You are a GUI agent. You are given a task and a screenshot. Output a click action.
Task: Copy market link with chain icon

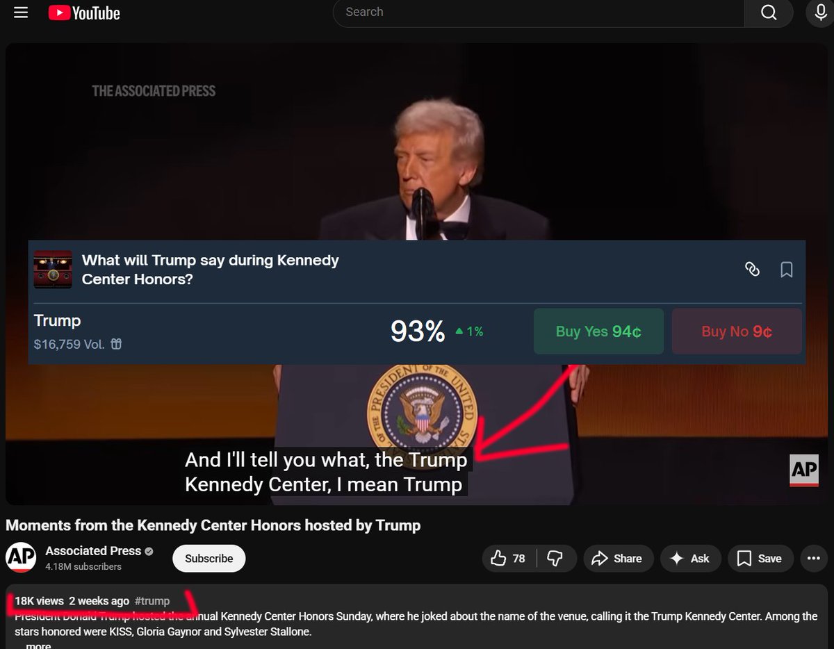pyautogui.click(x=753, y=270)
